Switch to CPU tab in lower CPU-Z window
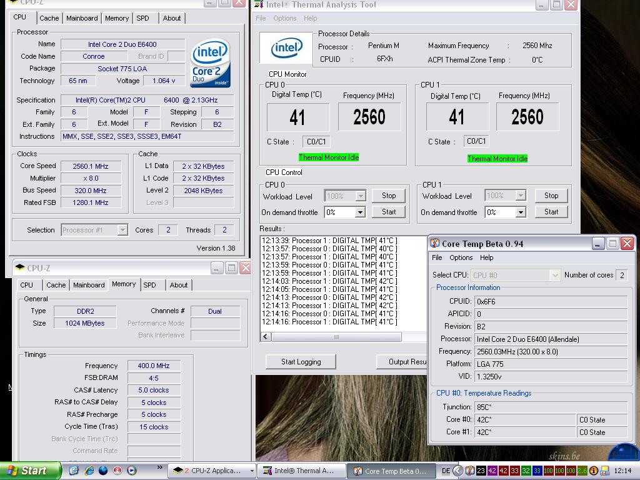640x480 pixels. (26, 285)
